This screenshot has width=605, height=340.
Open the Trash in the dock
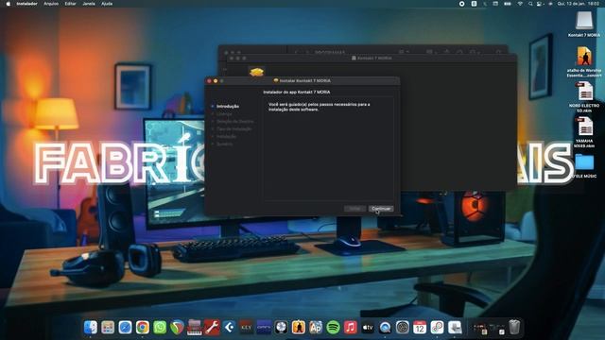click(x=514, y=328)
